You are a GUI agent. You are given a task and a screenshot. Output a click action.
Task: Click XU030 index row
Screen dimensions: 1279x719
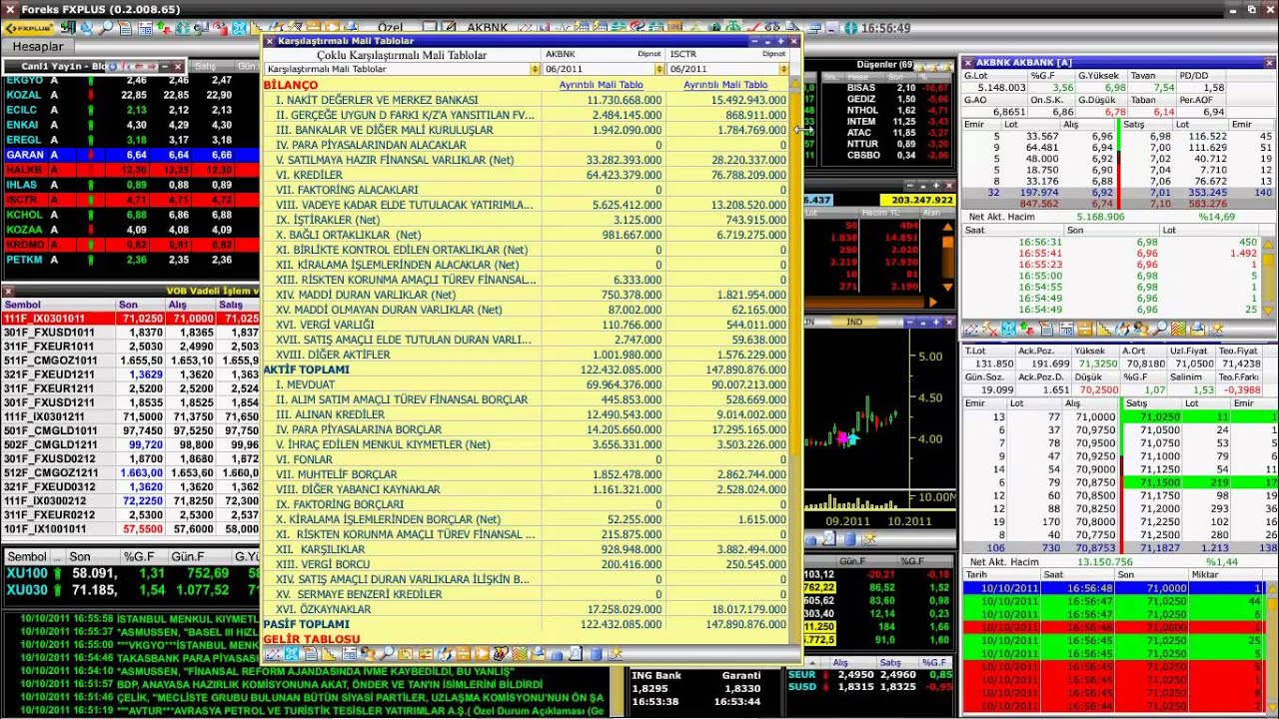click(x=130, y=590)
